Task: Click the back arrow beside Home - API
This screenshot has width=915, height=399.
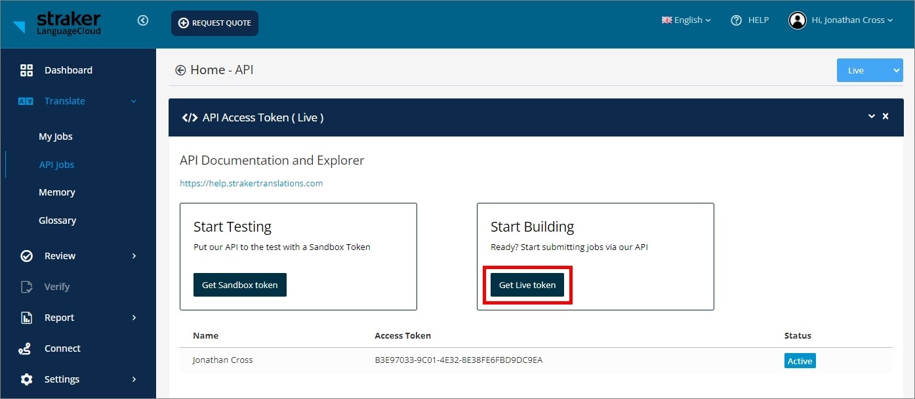Action: [x=180, y=70]
